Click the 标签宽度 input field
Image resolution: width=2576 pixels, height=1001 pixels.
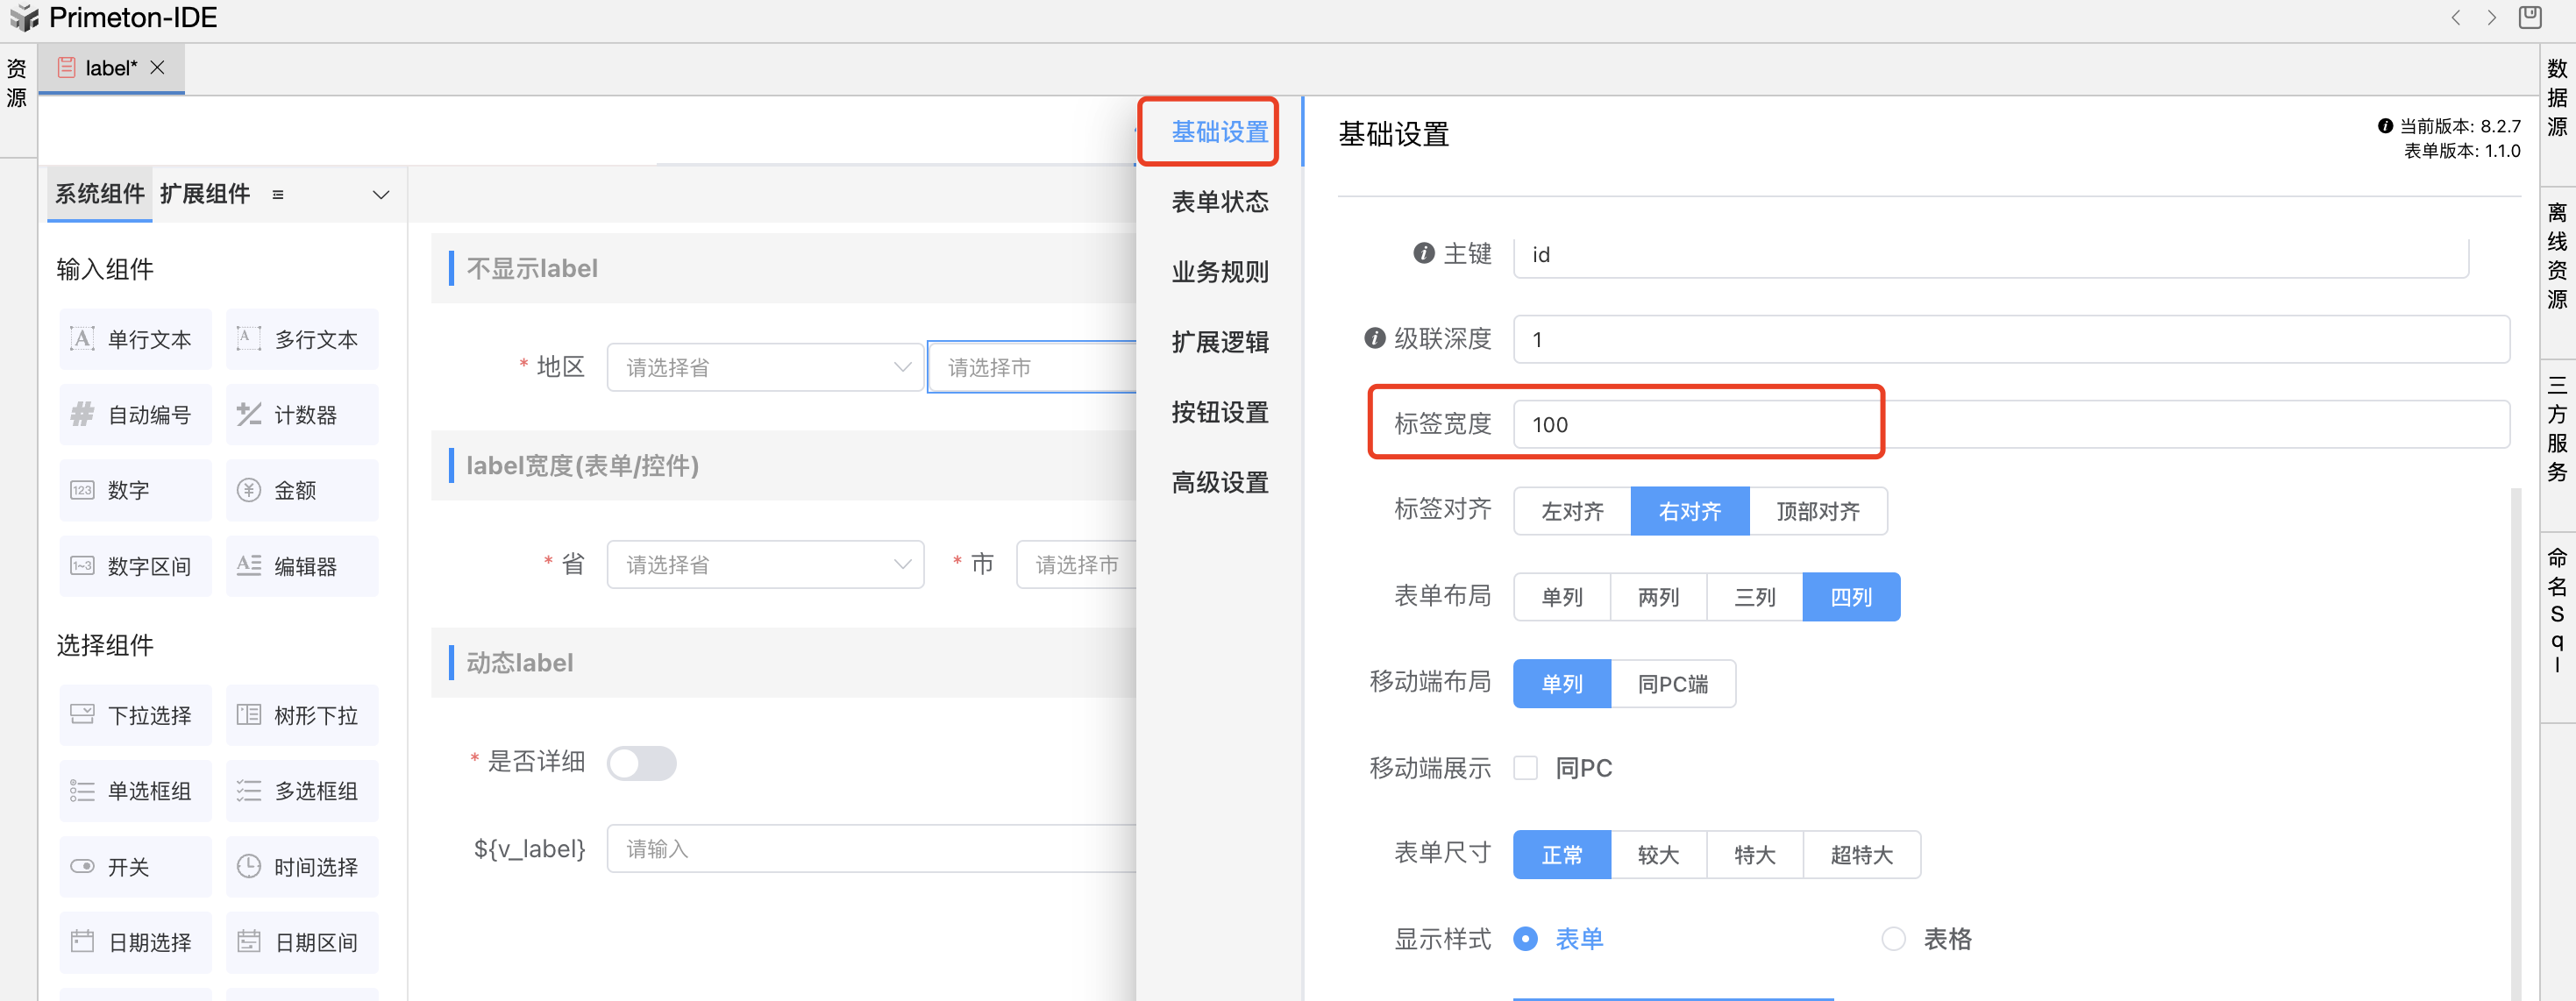pyautogui.click(x=1700, y=424)
